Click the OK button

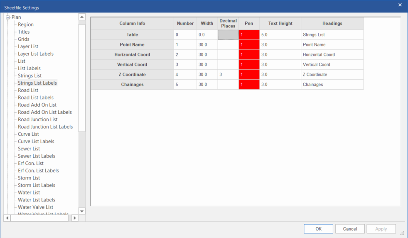(318, 229)
